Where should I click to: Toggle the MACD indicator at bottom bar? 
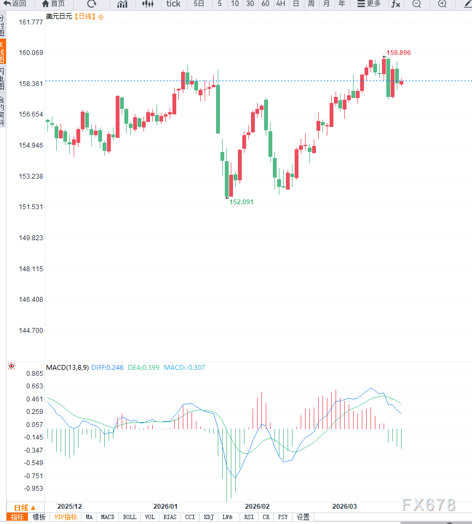(107, 517)
